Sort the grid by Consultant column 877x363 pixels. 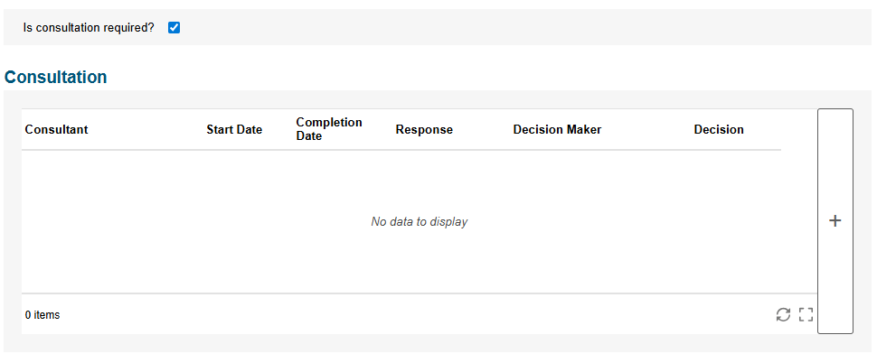point(56,129)
